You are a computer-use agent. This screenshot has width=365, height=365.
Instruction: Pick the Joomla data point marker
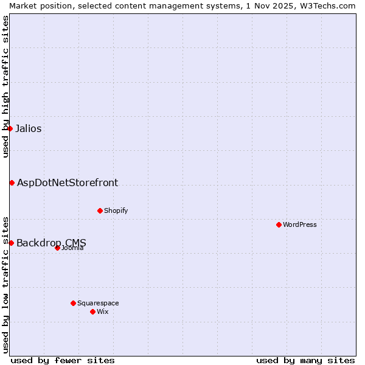tap(57, 248)
